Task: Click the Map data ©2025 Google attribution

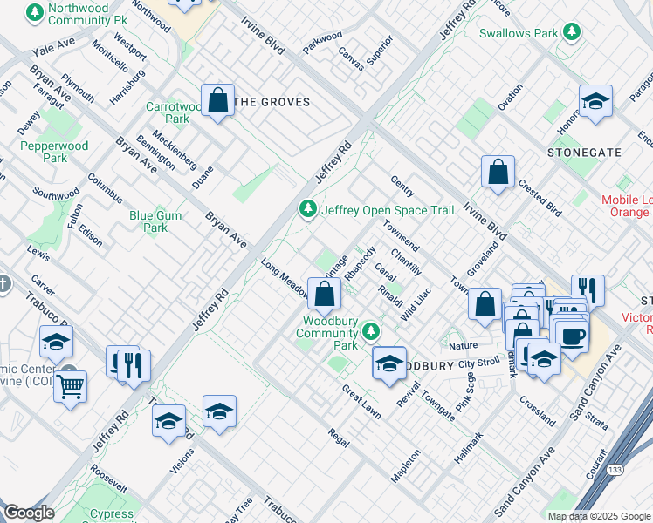Action: pos(598,516)
